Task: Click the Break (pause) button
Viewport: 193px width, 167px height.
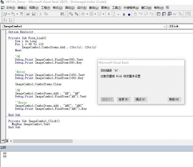Action: [x=124, y=14]
